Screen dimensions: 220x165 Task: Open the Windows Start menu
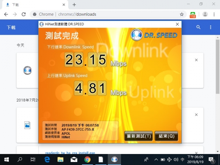[6, 159]
